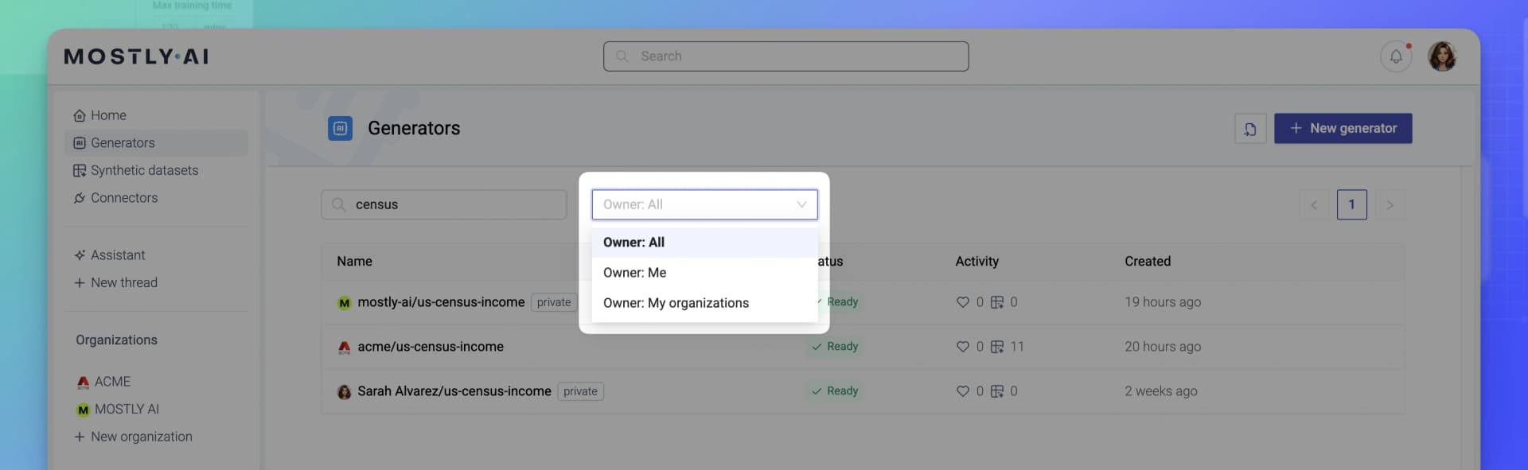Screen dimensions: 1528x470
Task: Go to next page of results
Action: click(1390, 205)
